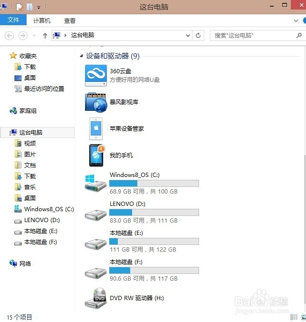Collapse the 设备和驱动器 group
The width and height of the screenshot is (306, 322).
81,56
